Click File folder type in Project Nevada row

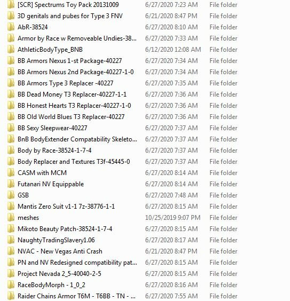pyautogui.click(x=223, y=274)
